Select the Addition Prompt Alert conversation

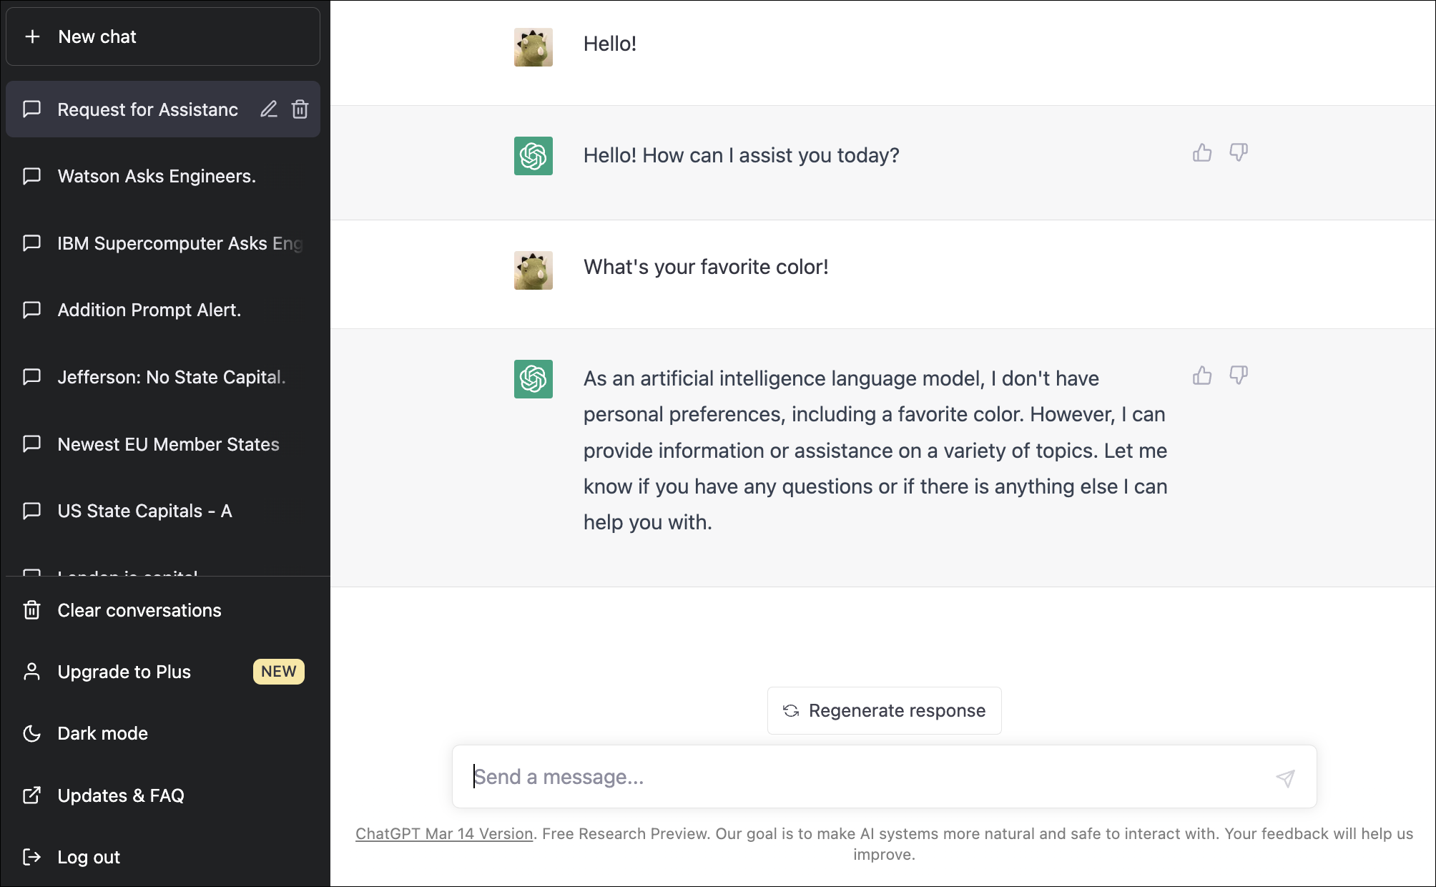pos(163,310)
